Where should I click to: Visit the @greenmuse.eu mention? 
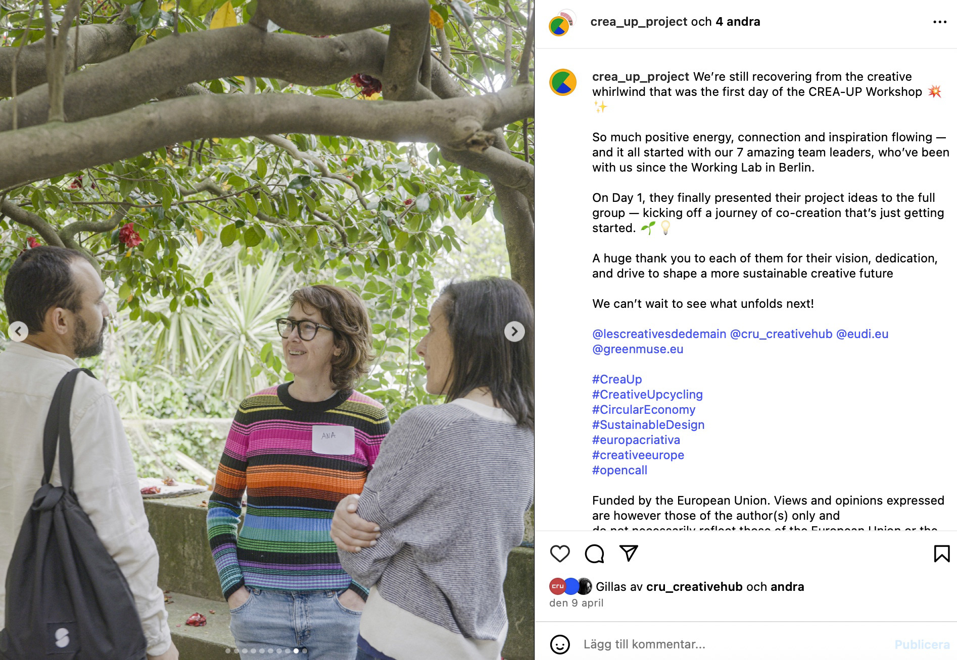pyautogui.click(x=638, y=349)
